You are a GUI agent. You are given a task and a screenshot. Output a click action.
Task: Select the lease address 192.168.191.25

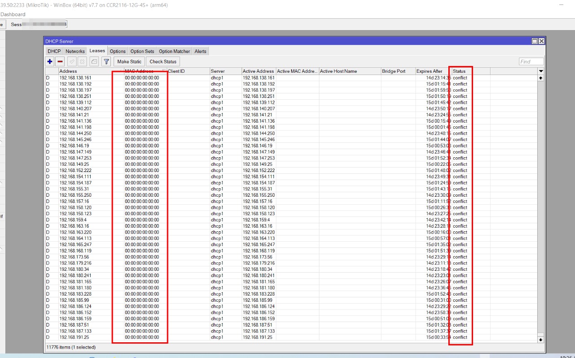[x=74, y=337]
